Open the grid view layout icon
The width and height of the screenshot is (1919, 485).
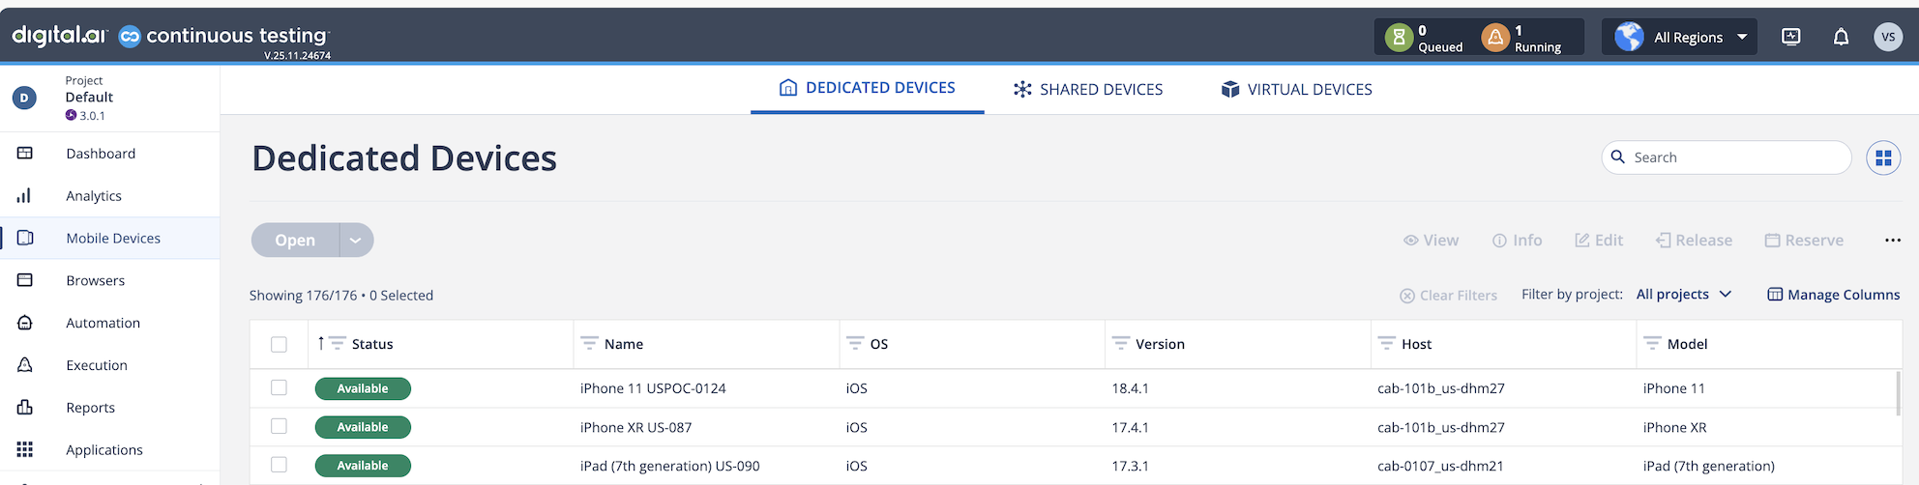1882,157
